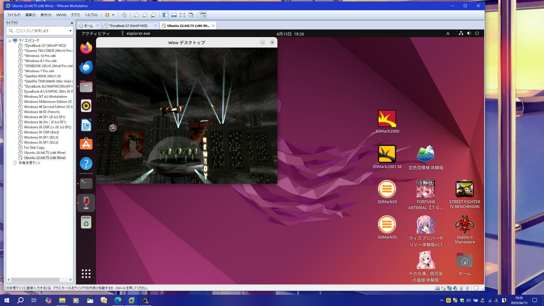The height and width of the screenshot is (306, 544).
Task: Open the 3DMark05 desktop icon
Action: click(387, 227)
